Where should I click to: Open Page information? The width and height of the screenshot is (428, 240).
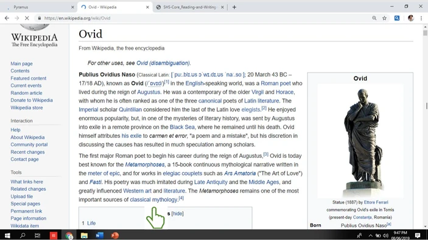(29, 218)
